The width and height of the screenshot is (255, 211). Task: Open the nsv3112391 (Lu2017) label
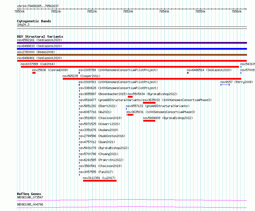99,178
